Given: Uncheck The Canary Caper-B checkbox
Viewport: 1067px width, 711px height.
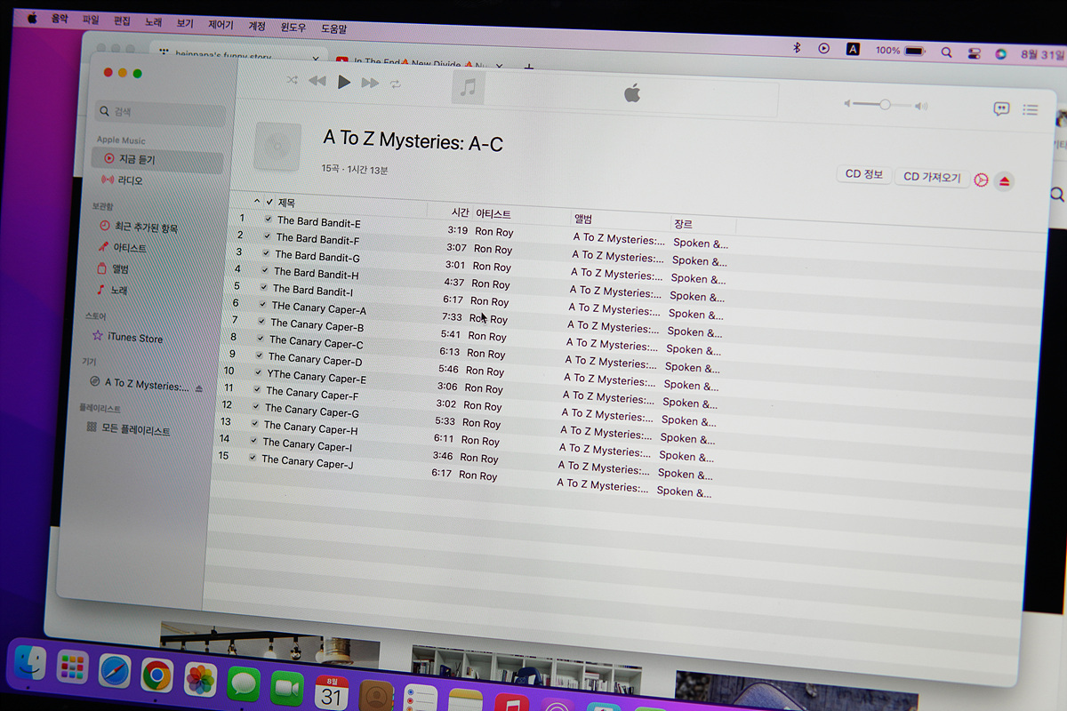Looking at the screenshot, I should coord(261,322).
